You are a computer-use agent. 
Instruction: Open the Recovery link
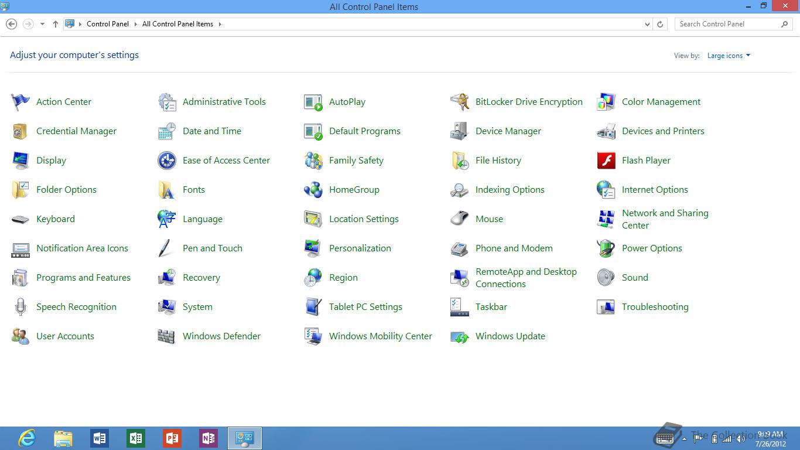[x=201, y=278]
